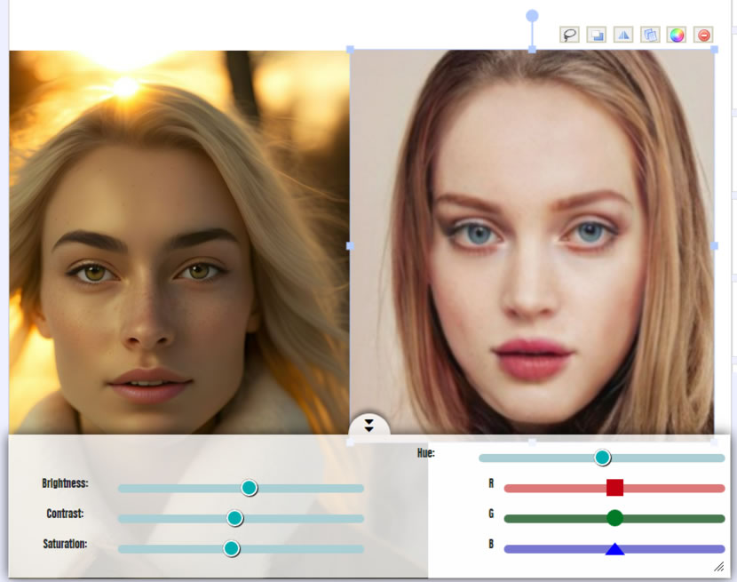Click the Brightness slider handle
Viewport: 737px width, 582px height.
point(250,488)
